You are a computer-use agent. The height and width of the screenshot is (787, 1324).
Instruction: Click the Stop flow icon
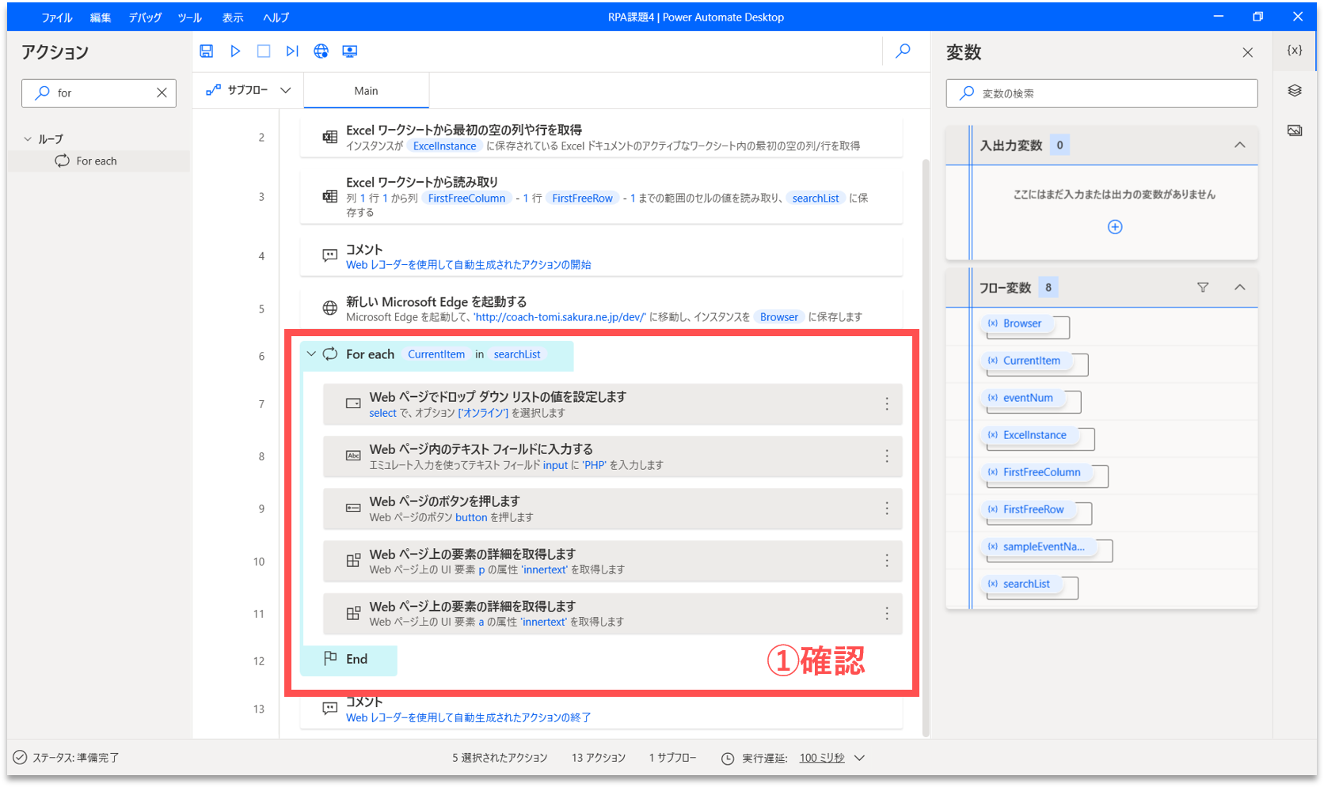point(264,51)
